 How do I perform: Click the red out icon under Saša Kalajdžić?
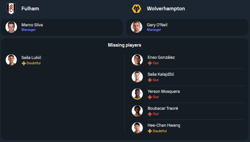pos(150,80)
